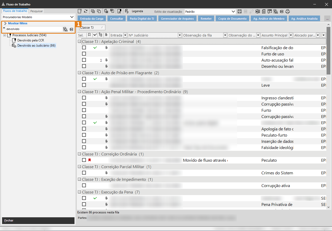Click the Remeter button
Image resolution: width=332 pixels, height=231 pixels.
(206, 19)
